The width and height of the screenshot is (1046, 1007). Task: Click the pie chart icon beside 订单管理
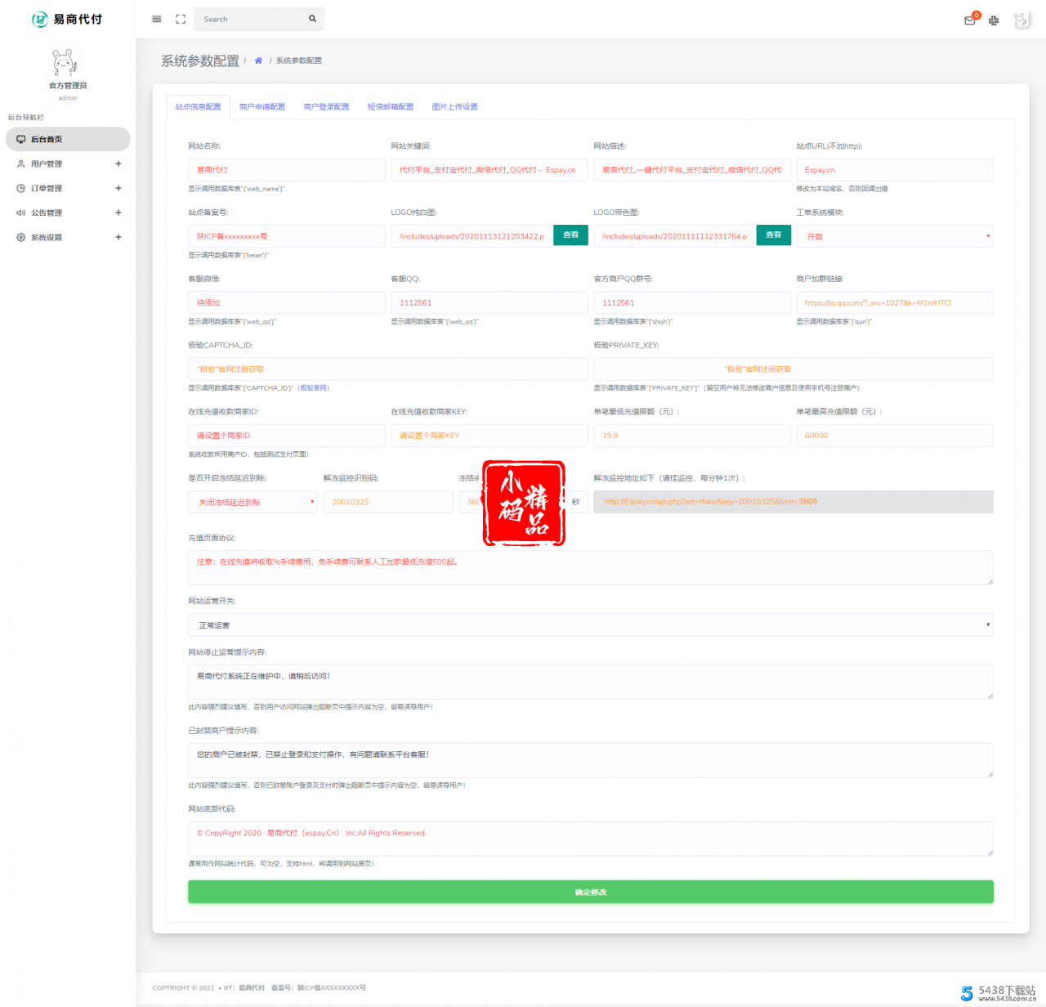coord(21,189)
